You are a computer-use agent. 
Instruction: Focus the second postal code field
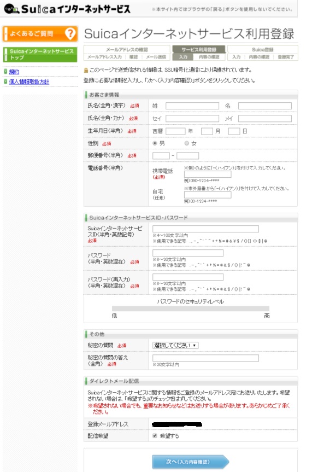click(x=188, y=156)
